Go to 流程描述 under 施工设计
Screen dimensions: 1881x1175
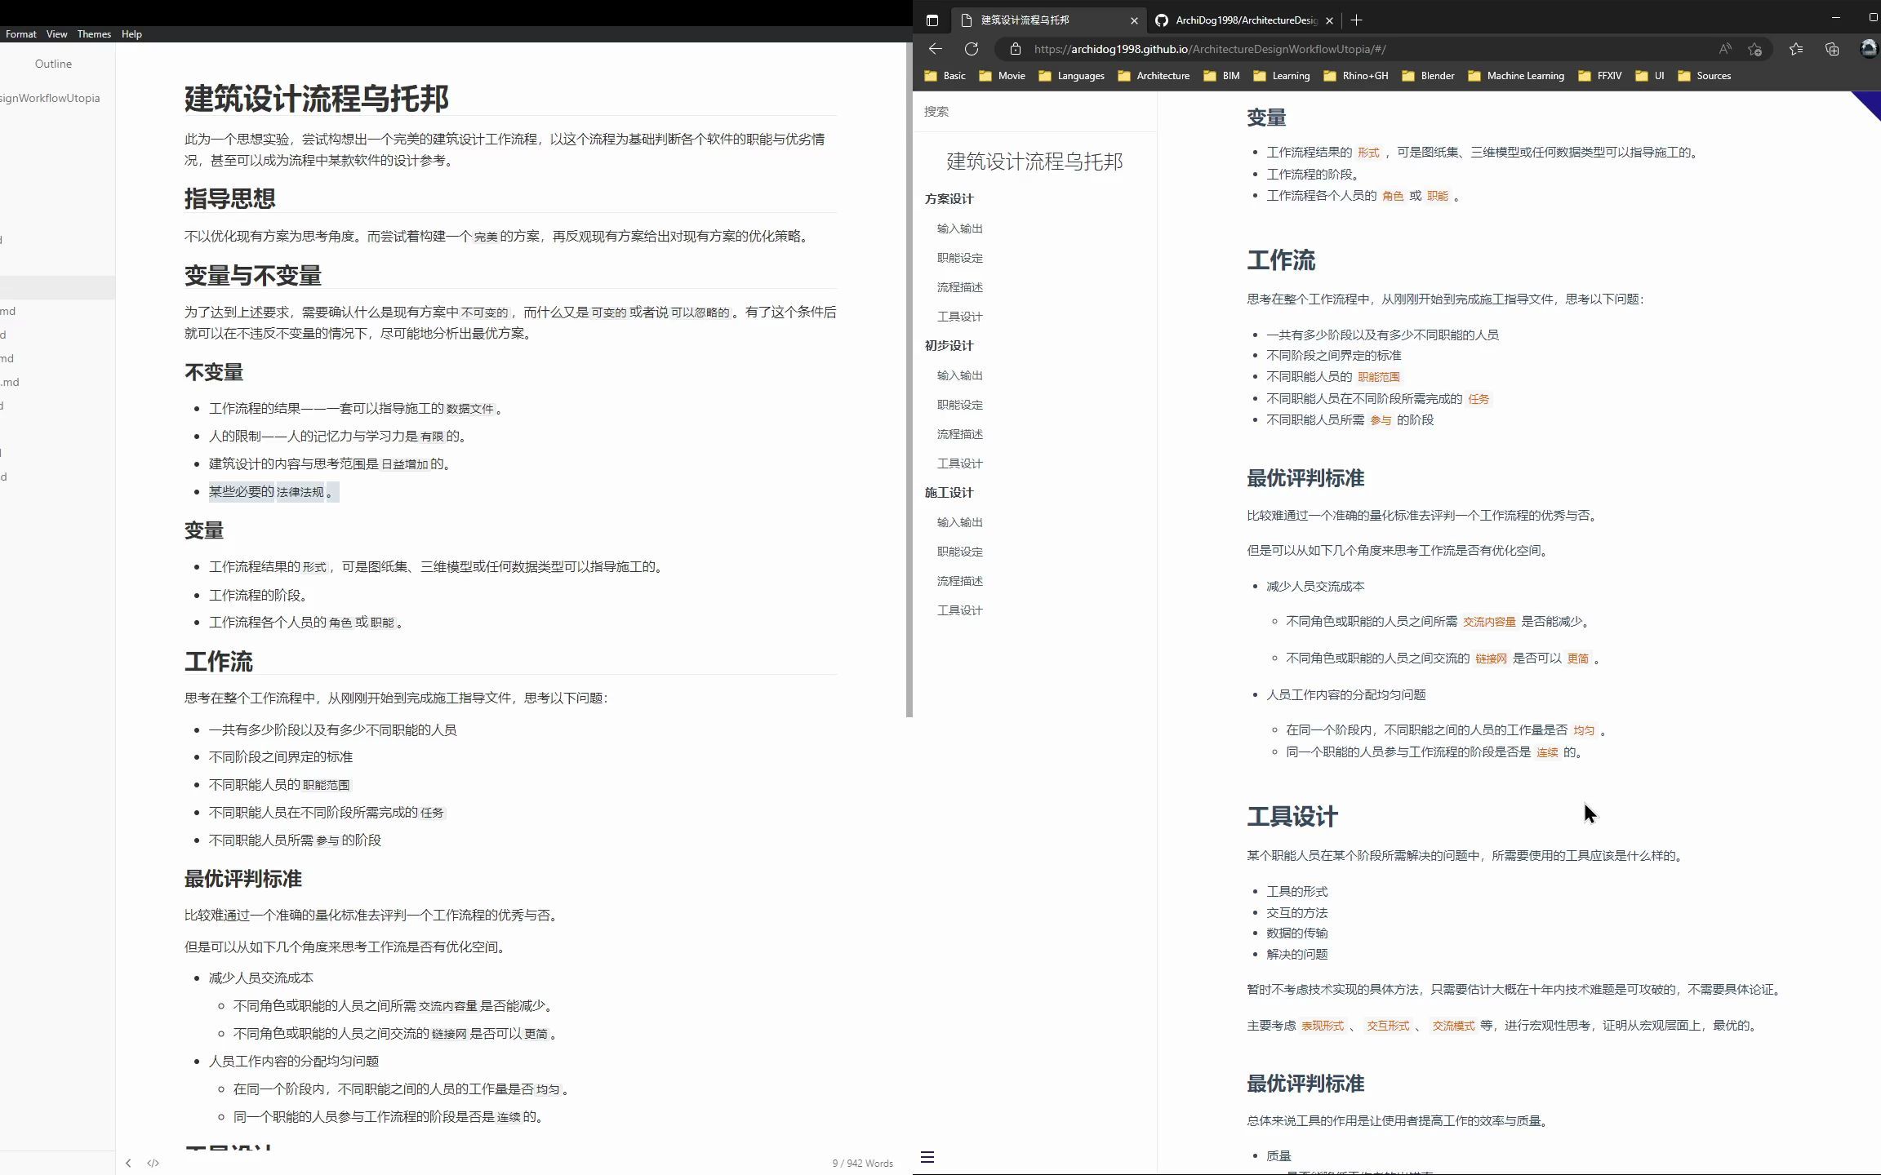[960, 581]
